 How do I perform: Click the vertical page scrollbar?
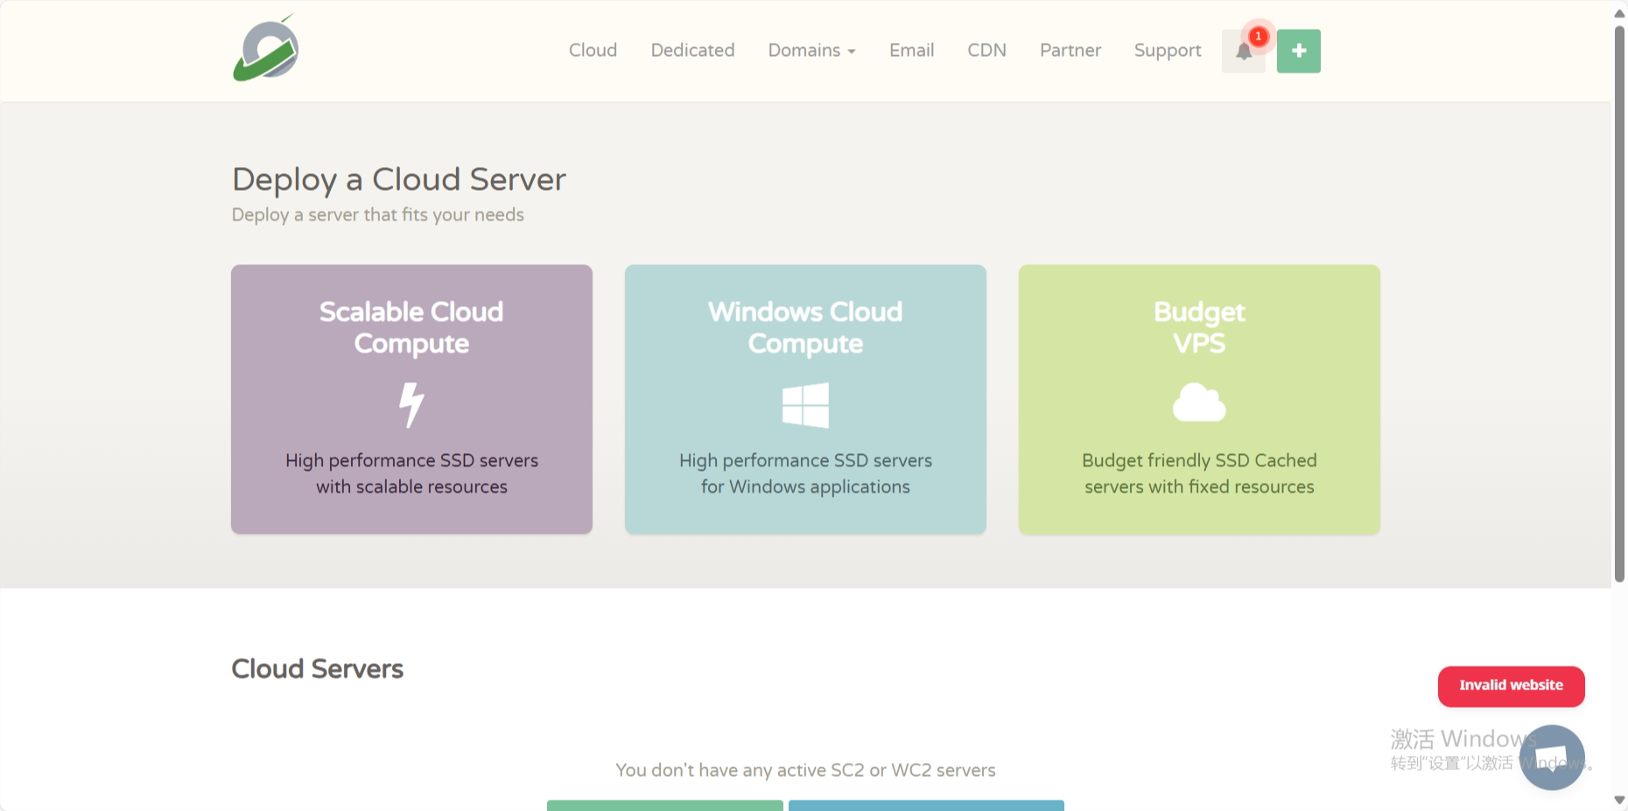(x=1619, y=306)
